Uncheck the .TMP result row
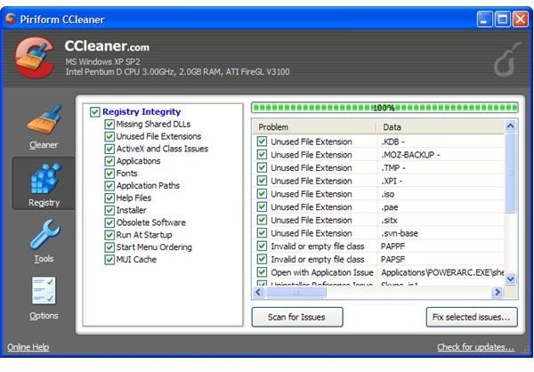 coord(262,167)
